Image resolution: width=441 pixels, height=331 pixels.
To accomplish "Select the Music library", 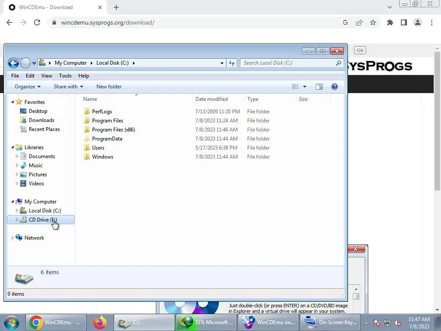I will pos(35,165).
